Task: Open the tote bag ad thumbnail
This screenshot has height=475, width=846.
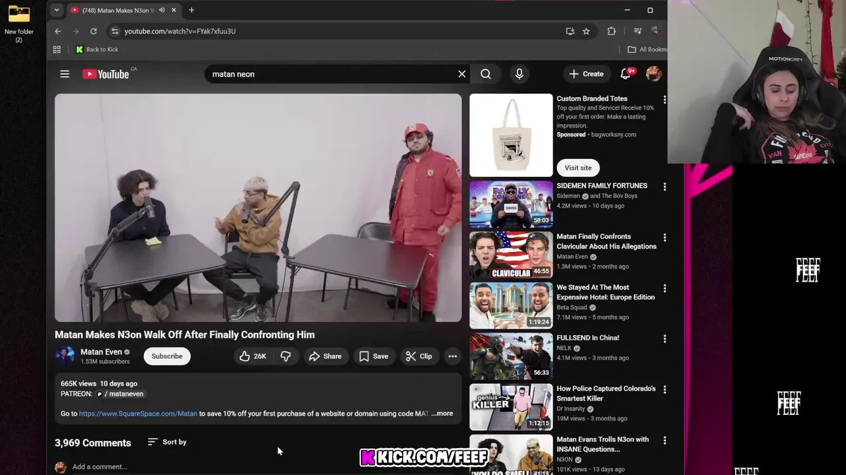Action: click(x=511, y=135)
